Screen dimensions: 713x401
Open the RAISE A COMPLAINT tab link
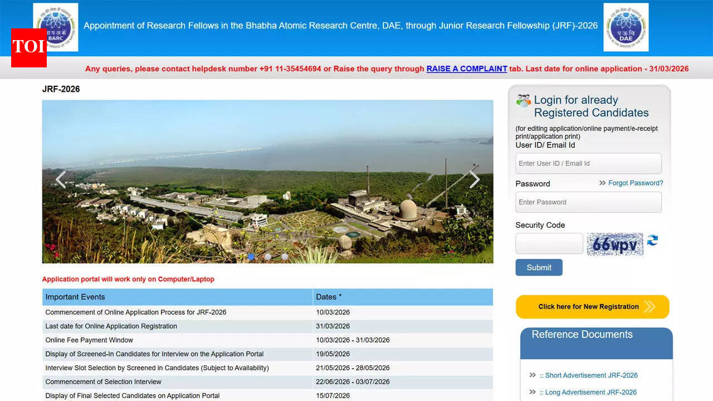click(466, 69)
